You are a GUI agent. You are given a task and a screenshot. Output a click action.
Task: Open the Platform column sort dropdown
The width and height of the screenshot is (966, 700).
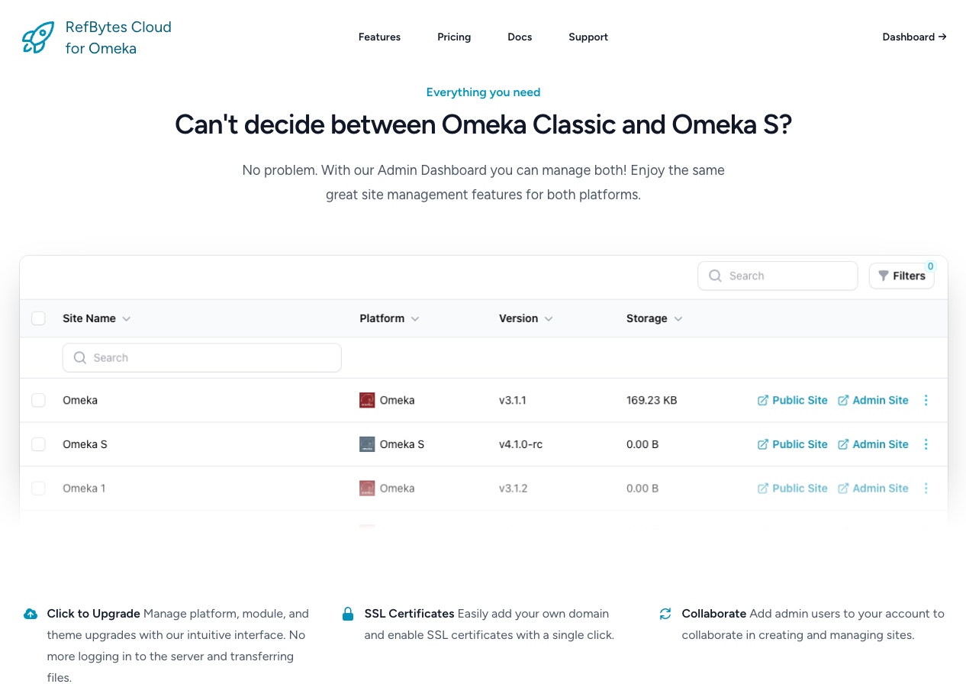tap(415, 319)
